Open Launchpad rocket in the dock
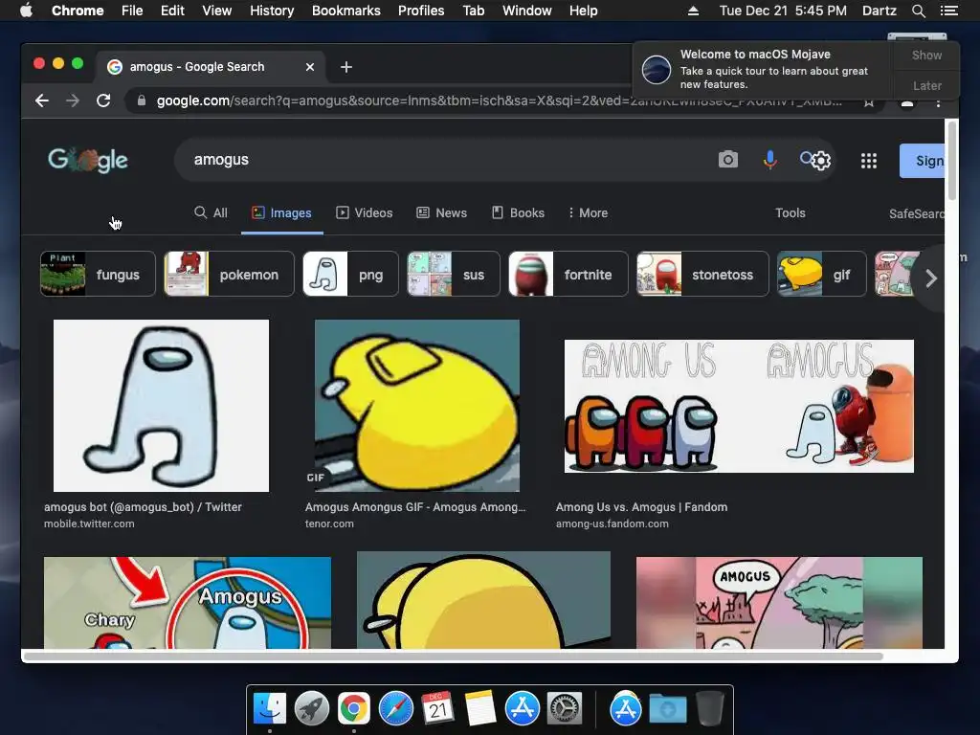The image size is (980, 735). click(312, 709)
